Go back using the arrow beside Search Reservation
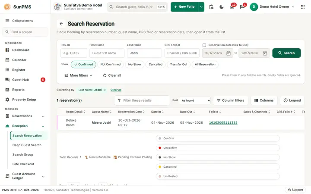Viewport: 311px width, 194px height. pyautogui.click(x=61, y=24)
